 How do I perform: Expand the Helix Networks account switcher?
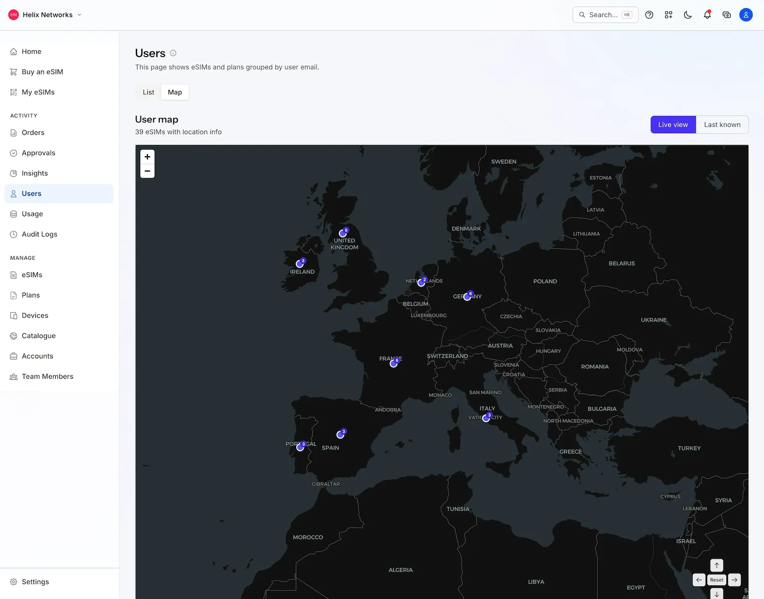(45, 15)
